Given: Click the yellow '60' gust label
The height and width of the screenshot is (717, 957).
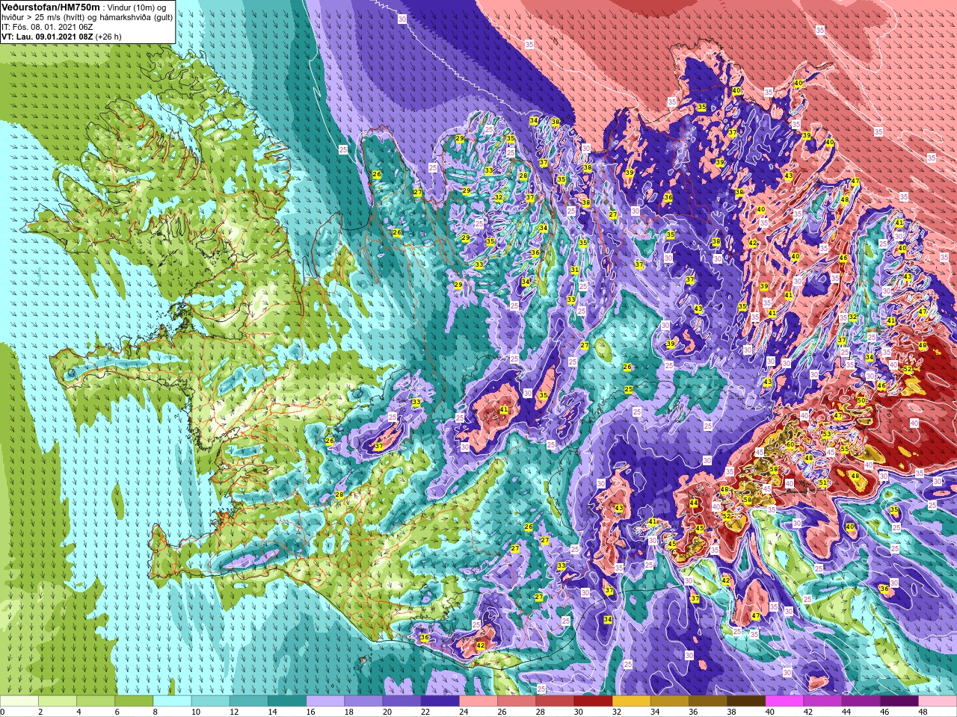Looking at the screenshot, I should 790,444.
